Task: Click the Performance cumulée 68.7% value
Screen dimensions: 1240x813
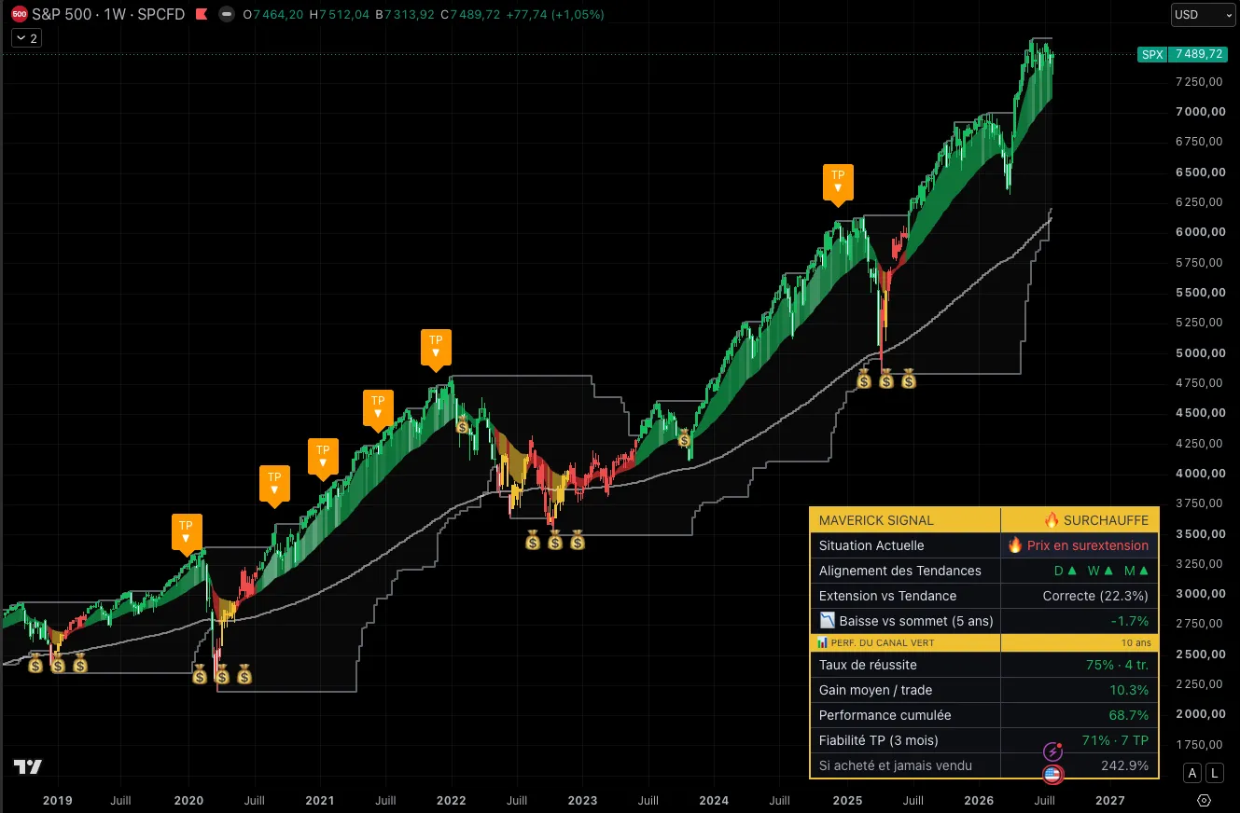Action: point(1130,715)
